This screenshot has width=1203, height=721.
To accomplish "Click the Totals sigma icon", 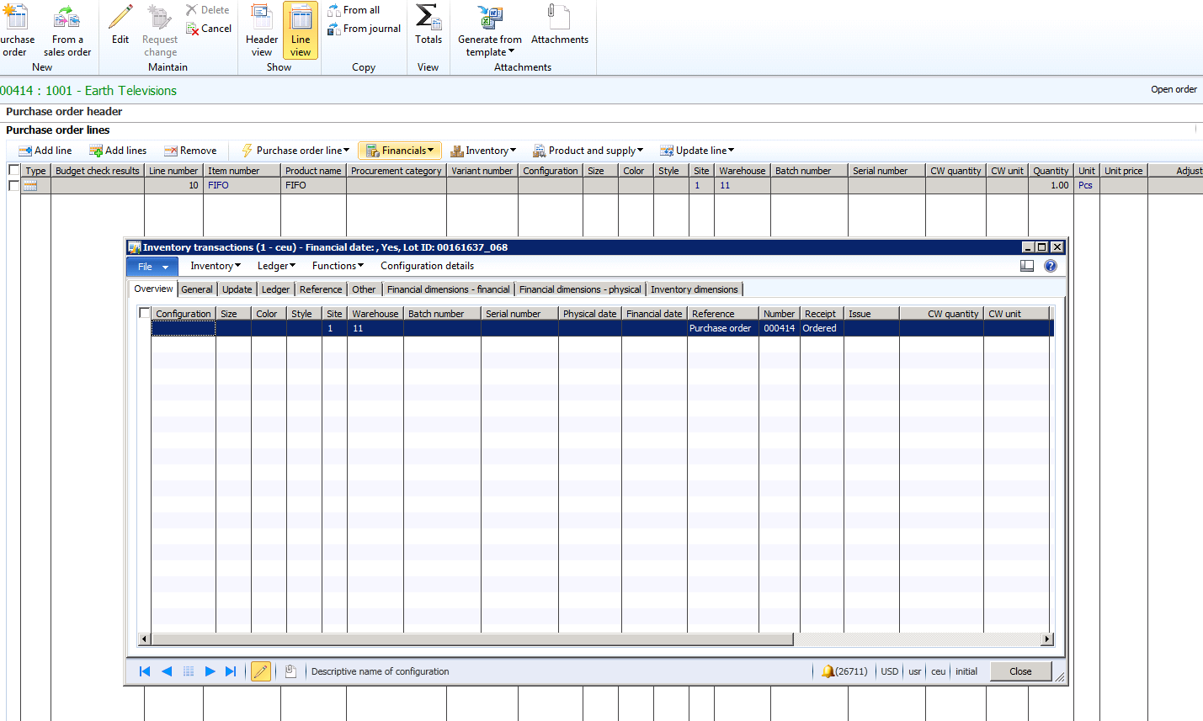I will click(428, 18).
